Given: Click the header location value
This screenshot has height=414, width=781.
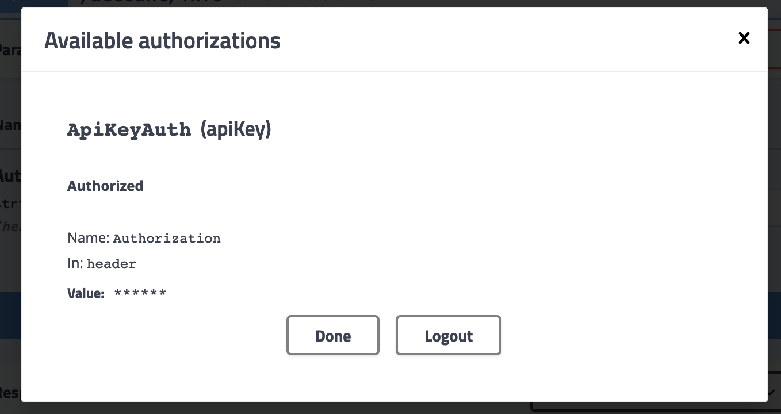Looking at the screenshot, I should 112,264.
